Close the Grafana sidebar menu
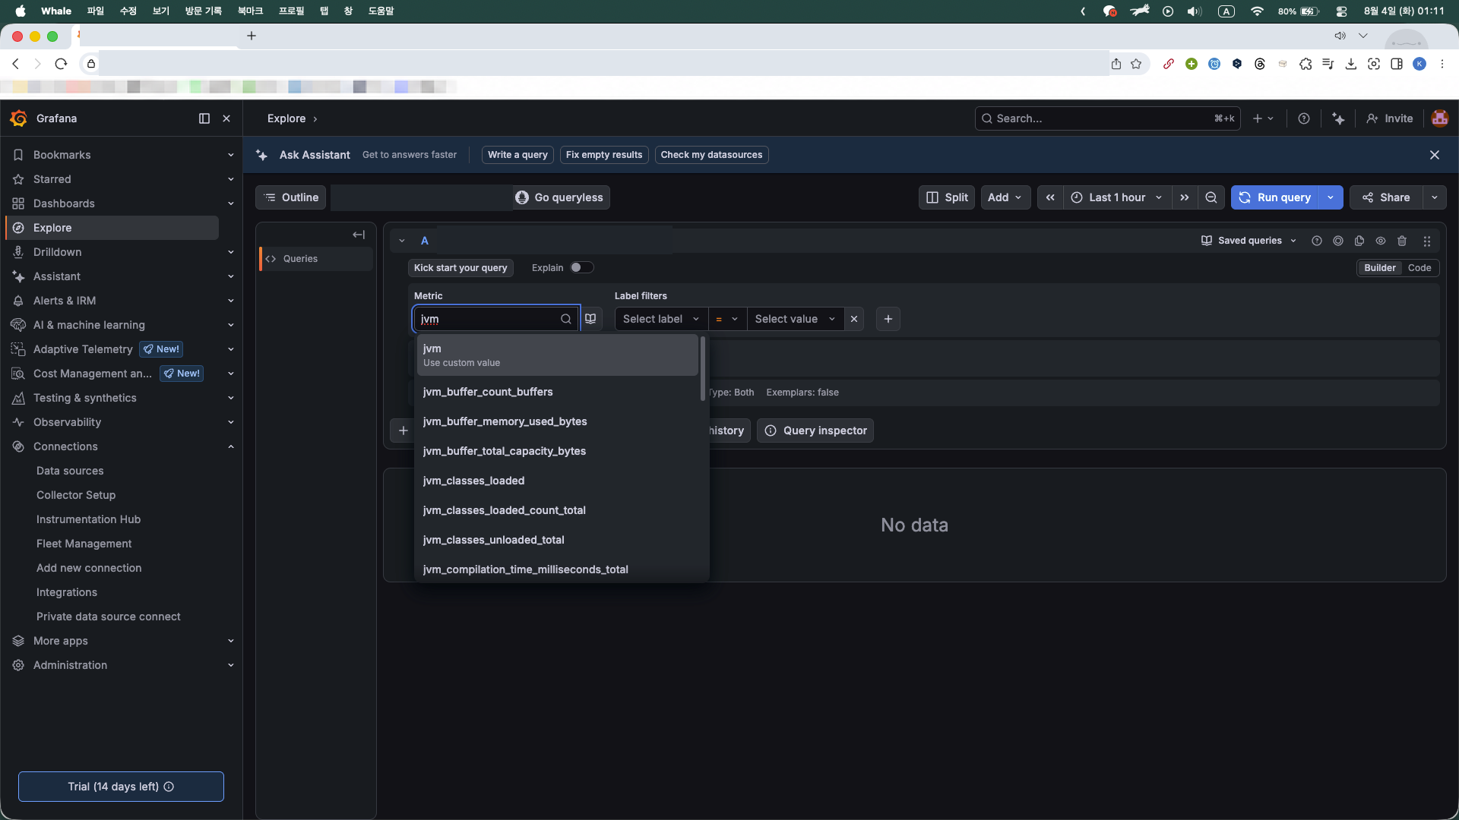Image resolution: width=1459 pixels, height=820 pixels. [226, 118]
